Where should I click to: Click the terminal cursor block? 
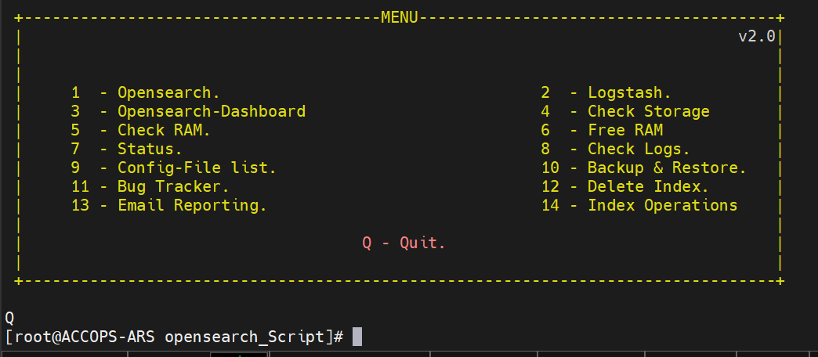tap(357, 337)
